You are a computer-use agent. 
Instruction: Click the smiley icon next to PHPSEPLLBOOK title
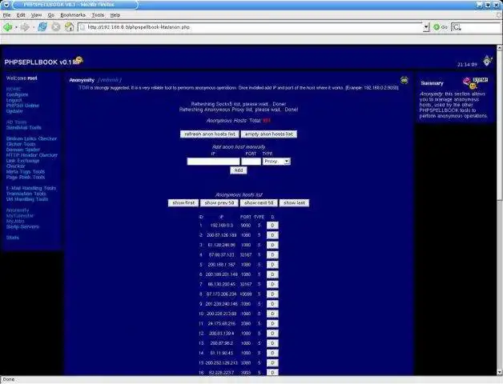click(78, 60)
